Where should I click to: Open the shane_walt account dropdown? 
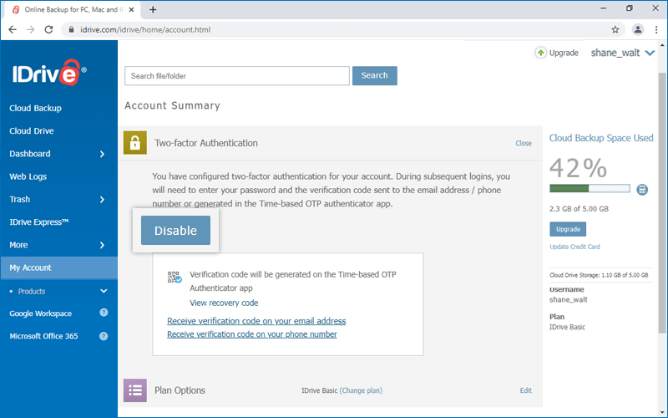coord(650,53)
